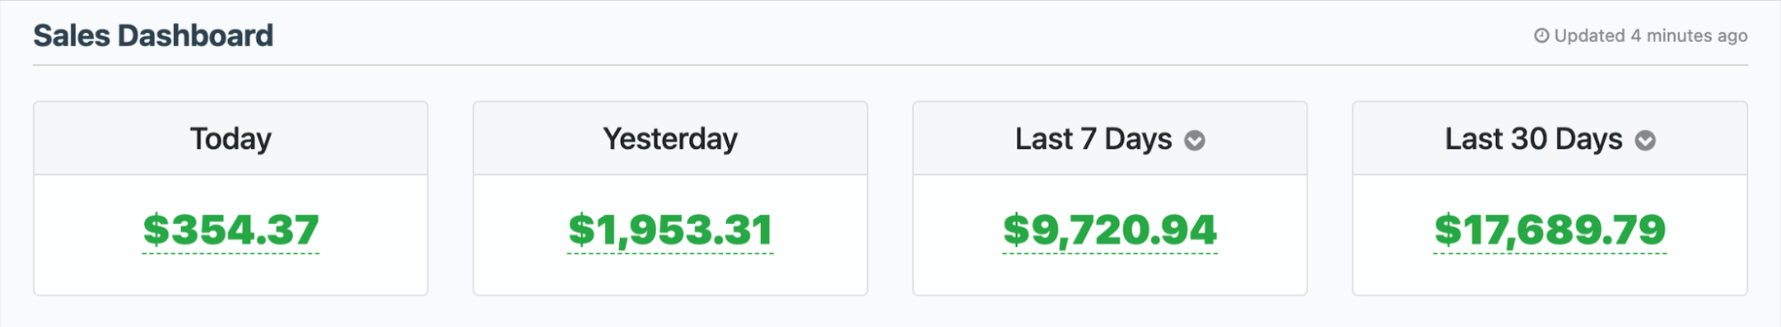1781x327 pixels.
Task: Click the Last 7 Days label text
Action: 1093,139
